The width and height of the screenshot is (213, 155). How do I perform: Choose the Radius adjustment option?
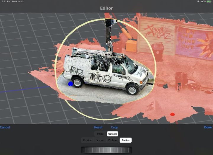tap(125, 140)
